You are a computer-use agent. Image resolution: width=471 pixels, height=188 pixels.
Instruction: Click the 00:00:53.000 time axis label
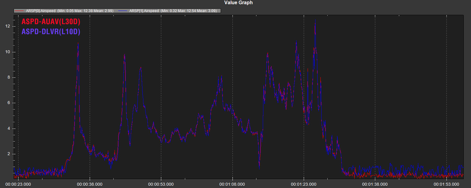[161, 184]
